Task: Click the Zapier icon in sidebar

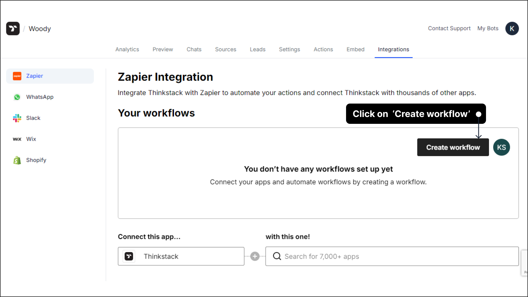Action: [17, 76]
